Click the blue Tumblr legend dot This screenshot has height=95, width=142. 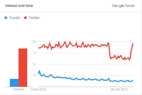pos(6,18)
